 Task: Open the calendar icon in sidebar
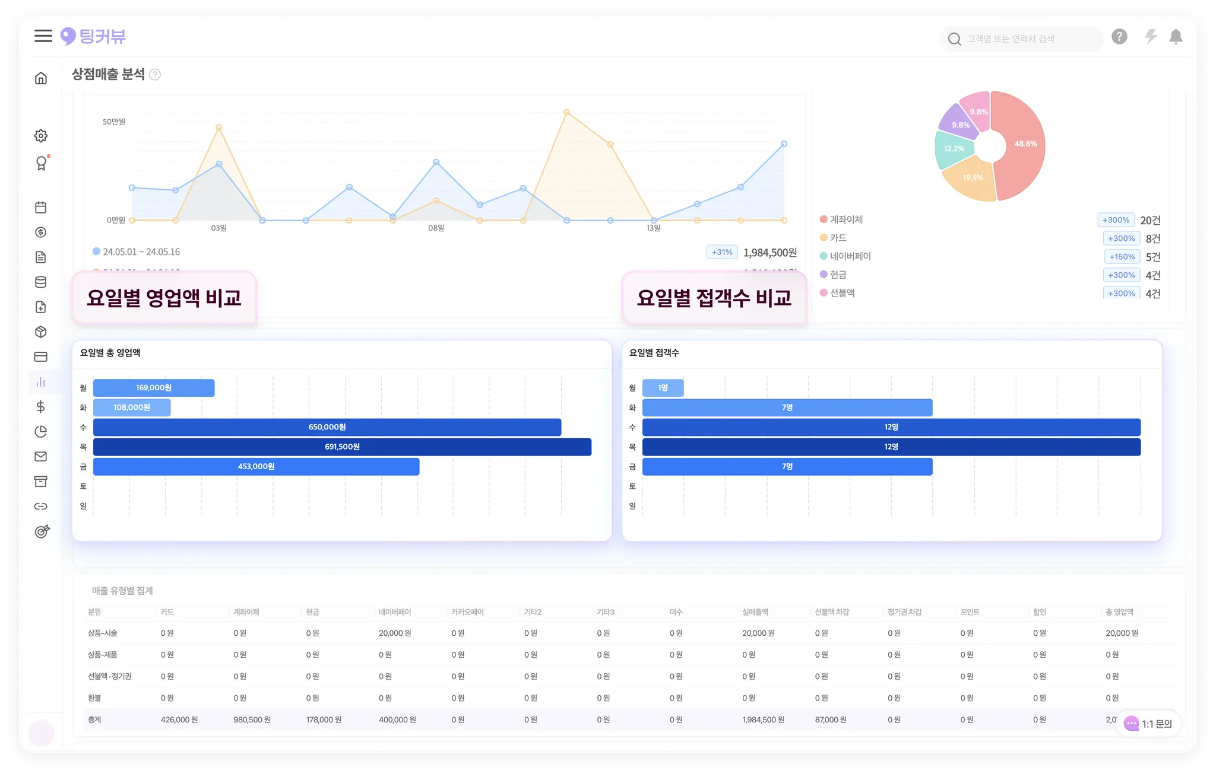[41, 208]
